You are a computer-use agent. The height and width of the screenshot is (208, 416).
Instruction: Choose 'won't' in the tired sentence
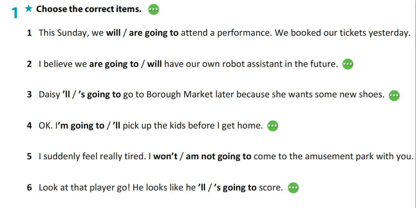pos(165,157)
